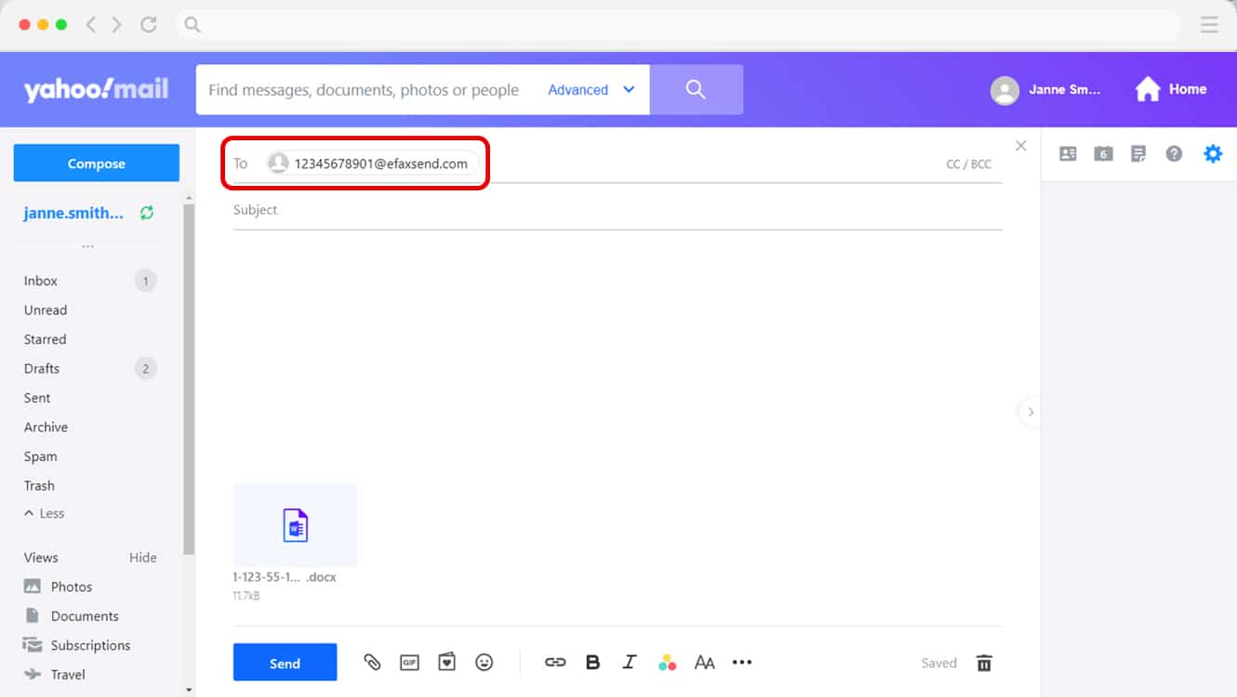
Task: Send the fax email with the Send button
Action: pyautogui.click(x=285, y=662)
